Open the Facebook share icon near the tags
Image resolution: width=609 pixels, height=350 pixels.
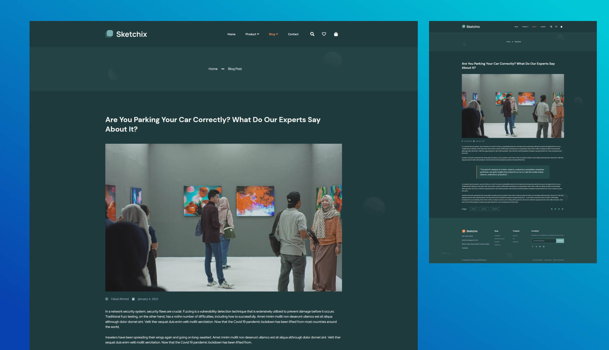coord(552,209)
